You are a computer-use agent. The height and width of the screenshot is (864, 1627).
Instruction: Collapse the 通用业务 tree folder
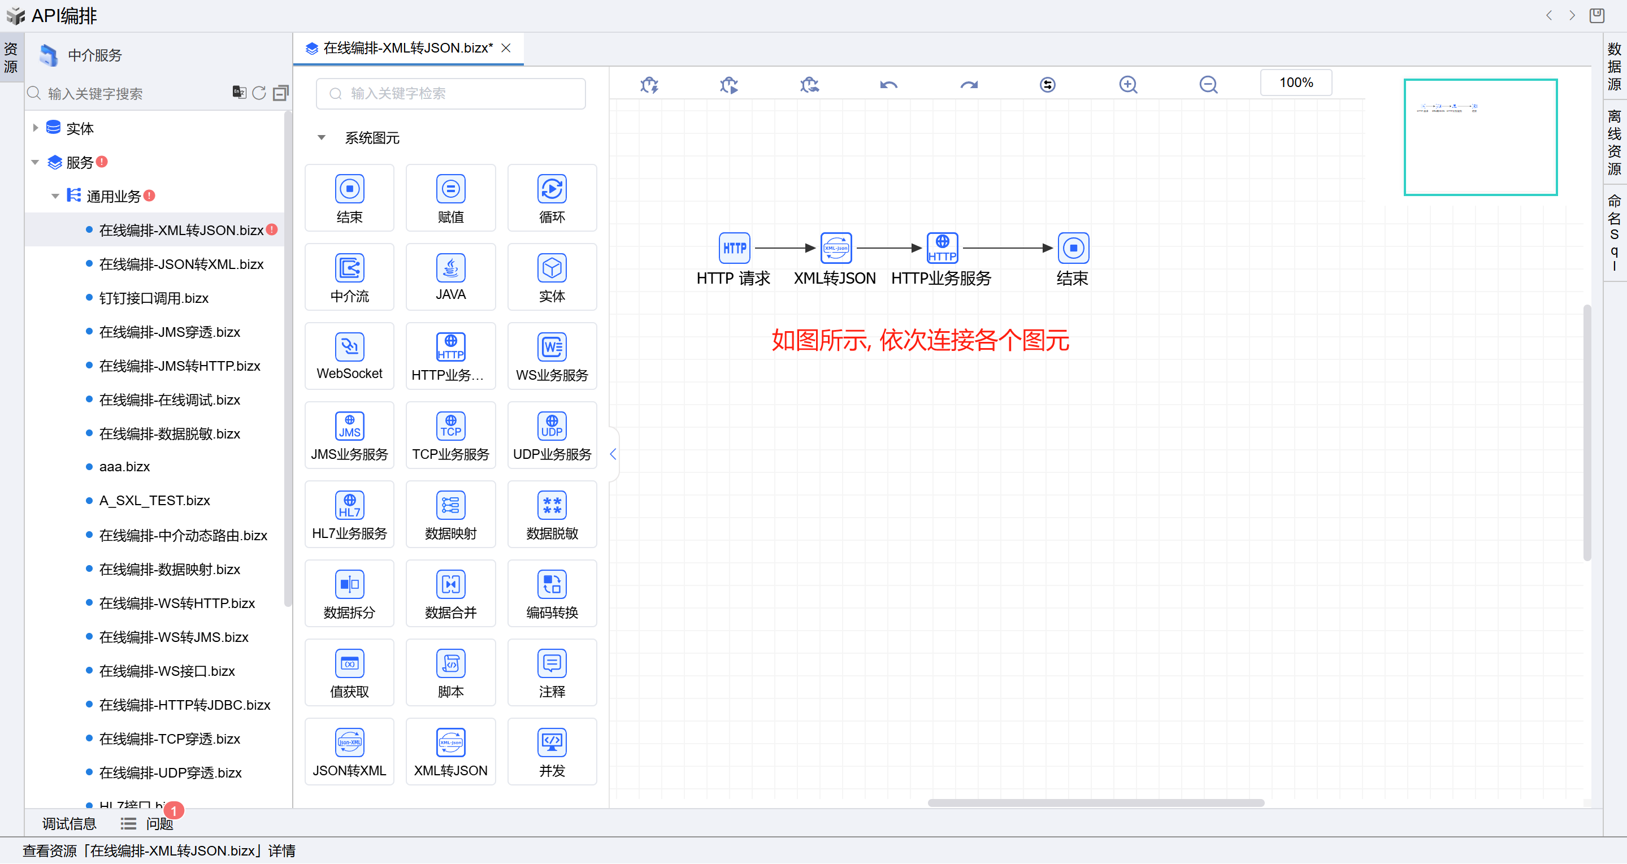click(55, 197)
